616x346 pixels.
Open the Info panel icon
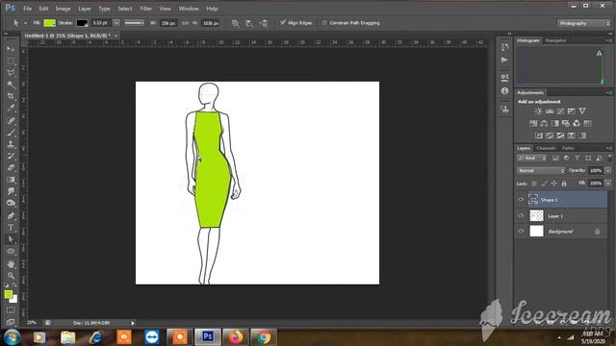[504, 91]
